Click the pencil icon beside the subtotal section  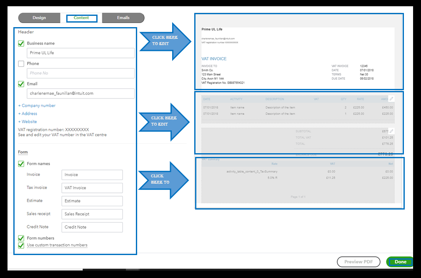pyautogui.click(x=391, y=131)
